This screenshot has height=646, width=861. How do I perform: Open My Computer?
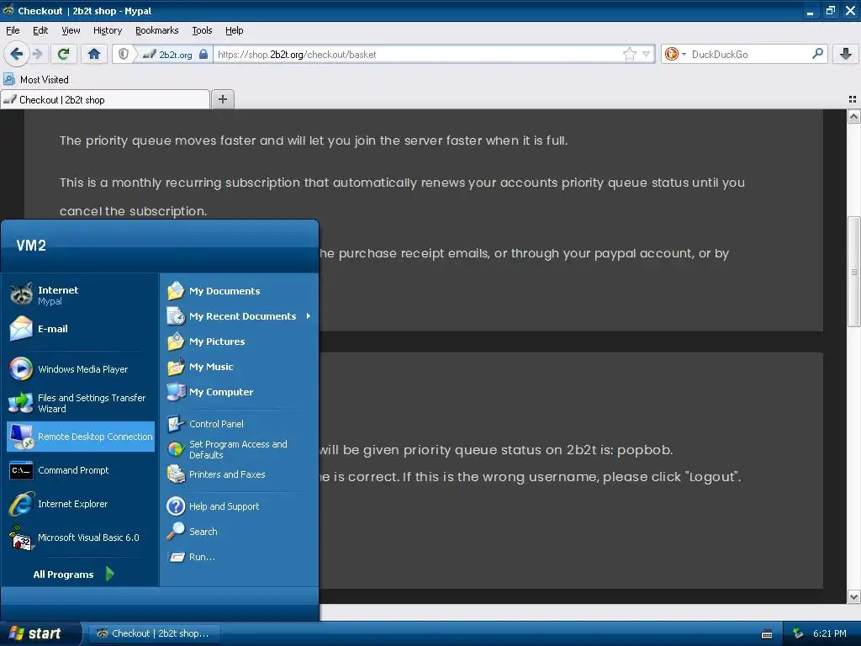(239, 392)
